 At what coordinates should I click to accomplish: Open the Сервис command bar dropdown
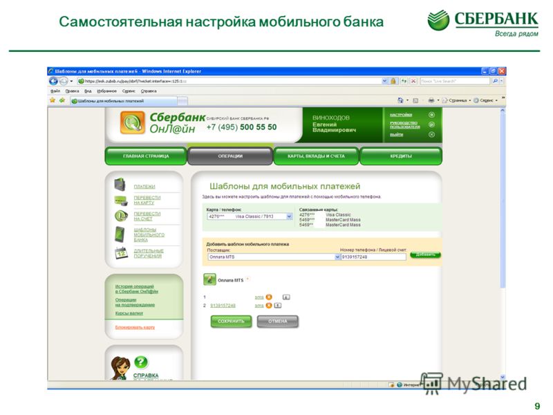point(486,100)
